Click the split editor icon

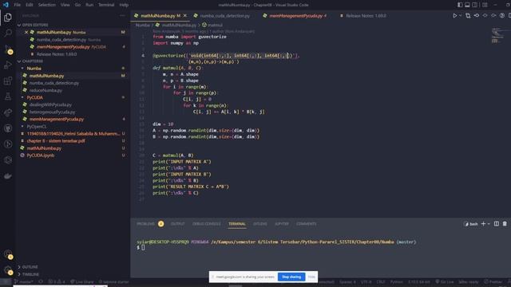click(x=509, y=16)
